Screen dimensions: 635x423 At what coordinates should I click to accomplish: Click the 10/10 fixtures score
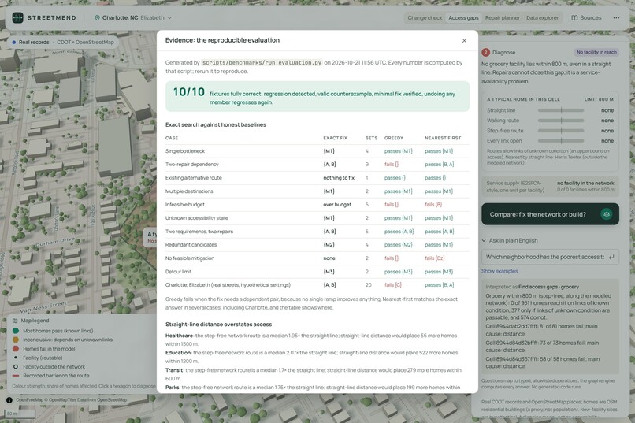click(189, 92)
